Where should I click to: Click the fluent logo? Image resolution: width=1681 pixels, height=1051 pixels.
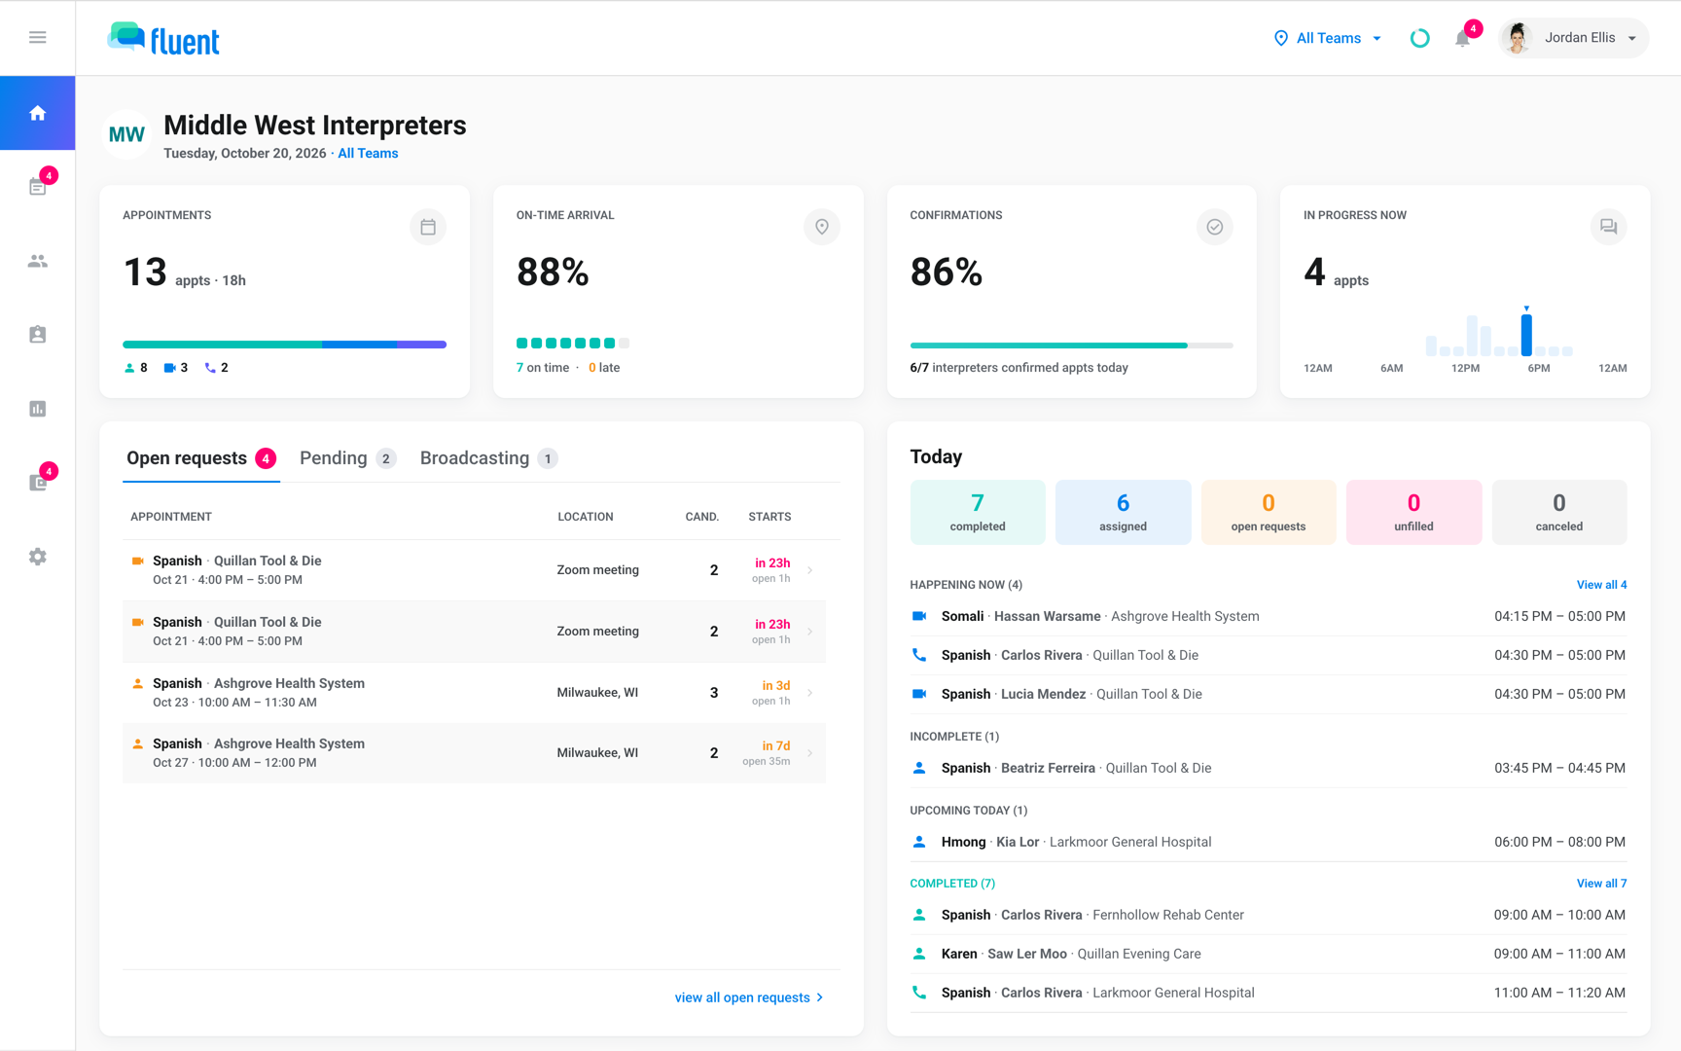coord(163,39)
